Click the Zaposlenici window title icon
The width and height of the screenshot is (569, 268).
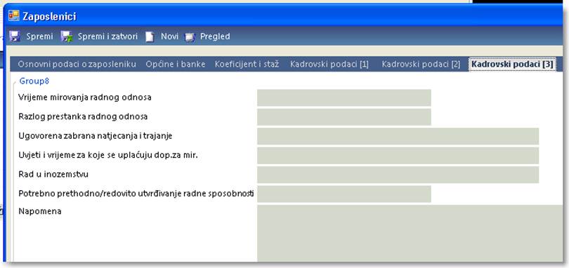pos(14,15)
